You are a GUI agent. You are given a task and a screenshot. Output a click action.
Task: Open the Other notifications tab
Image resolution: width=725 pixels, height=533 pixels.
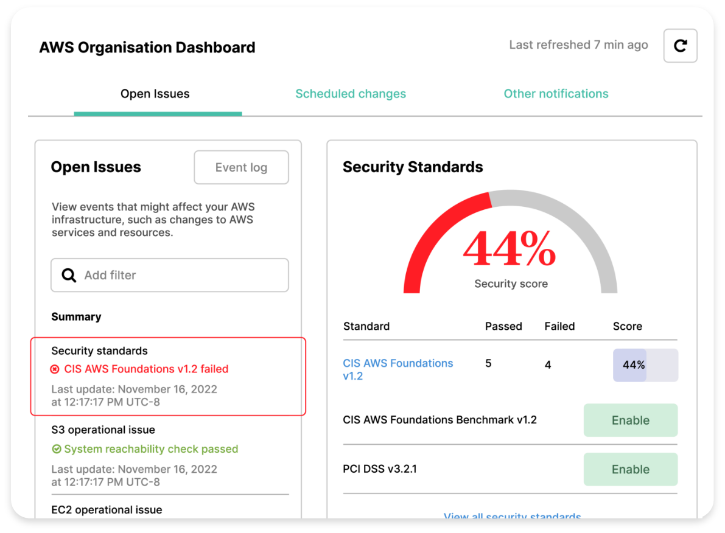(x=556, y=94)
